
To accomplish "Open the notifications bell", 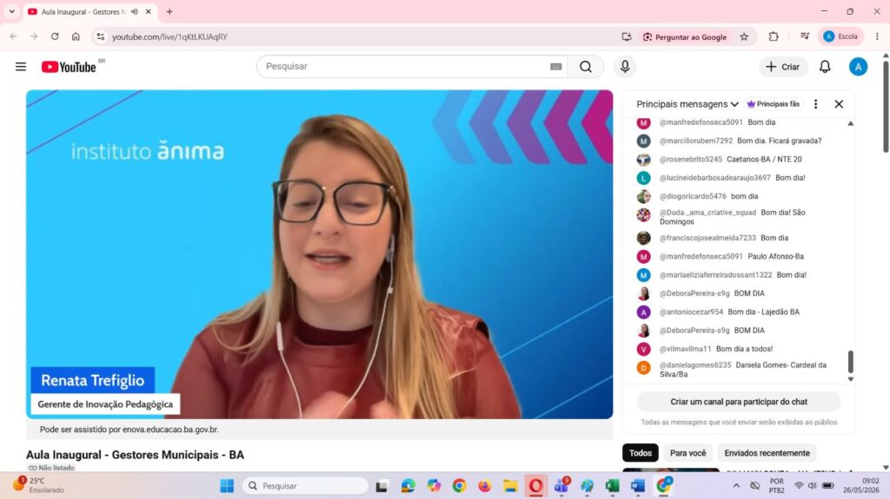I will (x=825, y=67).
